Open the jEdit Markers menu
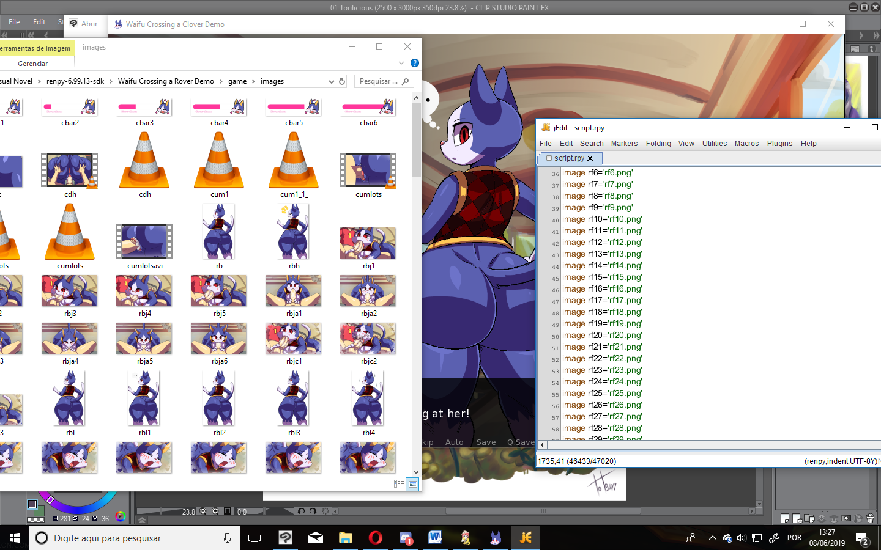The height and width of the screenshot is (550, 881). pyautogui.click(x=624, y=144)
